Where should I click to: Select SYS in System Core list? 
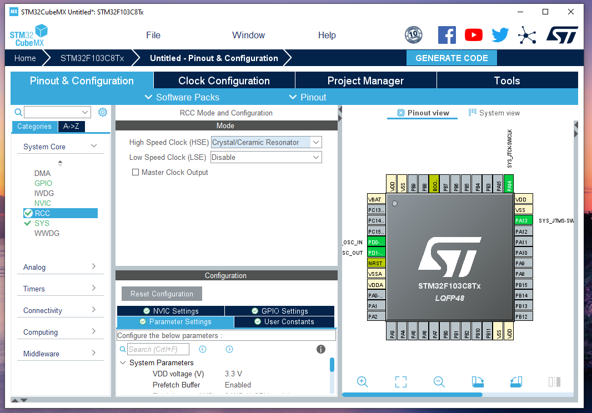pyautogui.click(x=42, y=223)
